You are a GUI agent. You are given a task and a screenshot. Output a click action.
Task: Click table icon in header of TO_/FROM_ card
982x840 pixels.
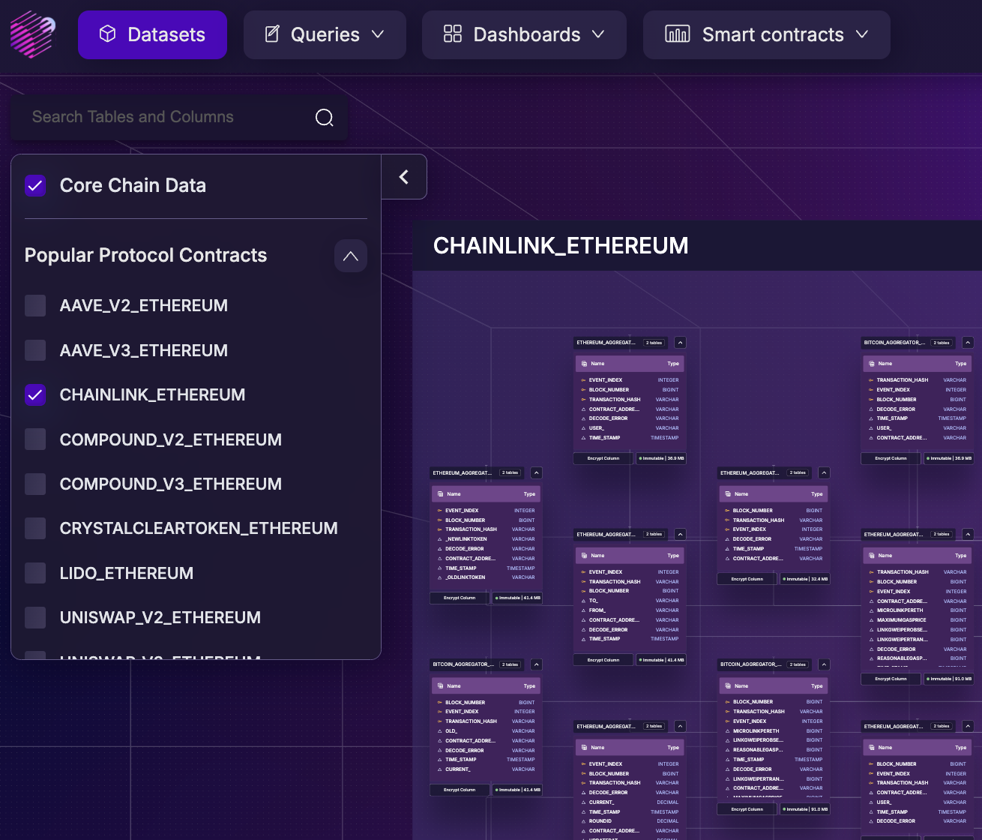pyautogui.click(x=584, y=556)
